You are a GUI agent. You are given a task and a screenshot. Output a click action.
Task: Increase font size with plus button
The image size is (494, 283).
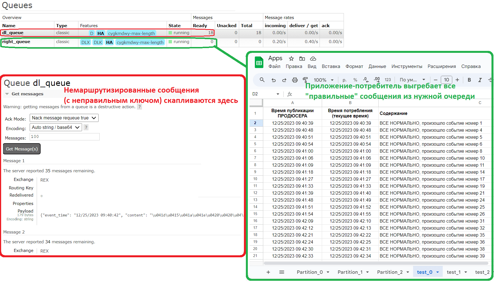coord(457,80)
